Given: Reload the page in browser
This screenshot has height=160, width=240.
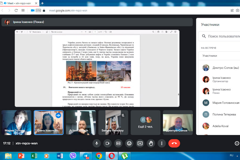Looking at the screenshot, I should pos(16,10).
